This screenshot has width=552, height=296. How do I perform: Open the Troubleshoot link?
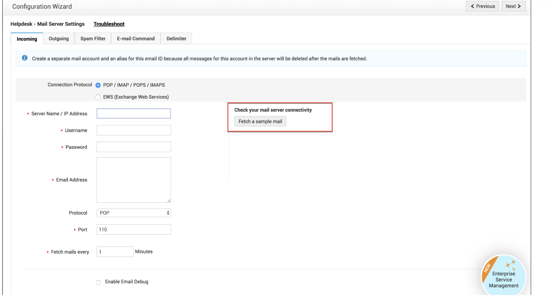pyautogui.click(x=109, y=24)
